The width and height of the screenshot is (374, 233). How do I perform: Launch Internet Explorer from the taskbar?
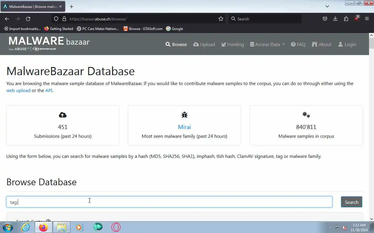tap(26, 227)
